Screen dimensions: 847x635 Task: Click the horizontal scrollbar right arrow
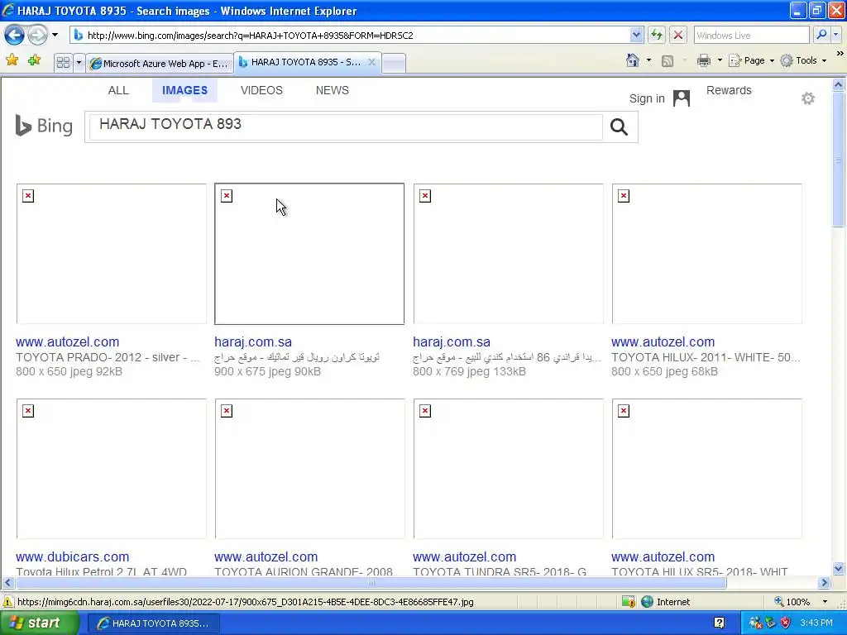[824, 583]
